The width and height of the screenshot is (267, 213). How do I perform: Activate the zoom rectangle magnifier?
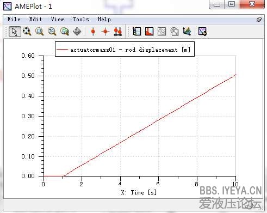click(39, 32)
